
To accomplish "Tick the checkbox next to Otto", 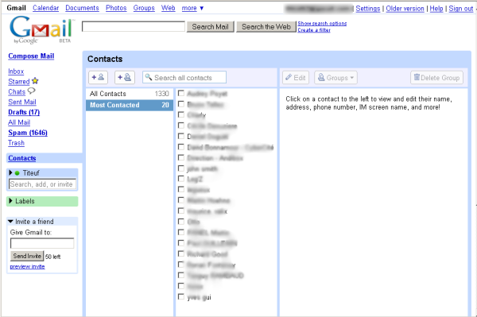I will [181, 222].
